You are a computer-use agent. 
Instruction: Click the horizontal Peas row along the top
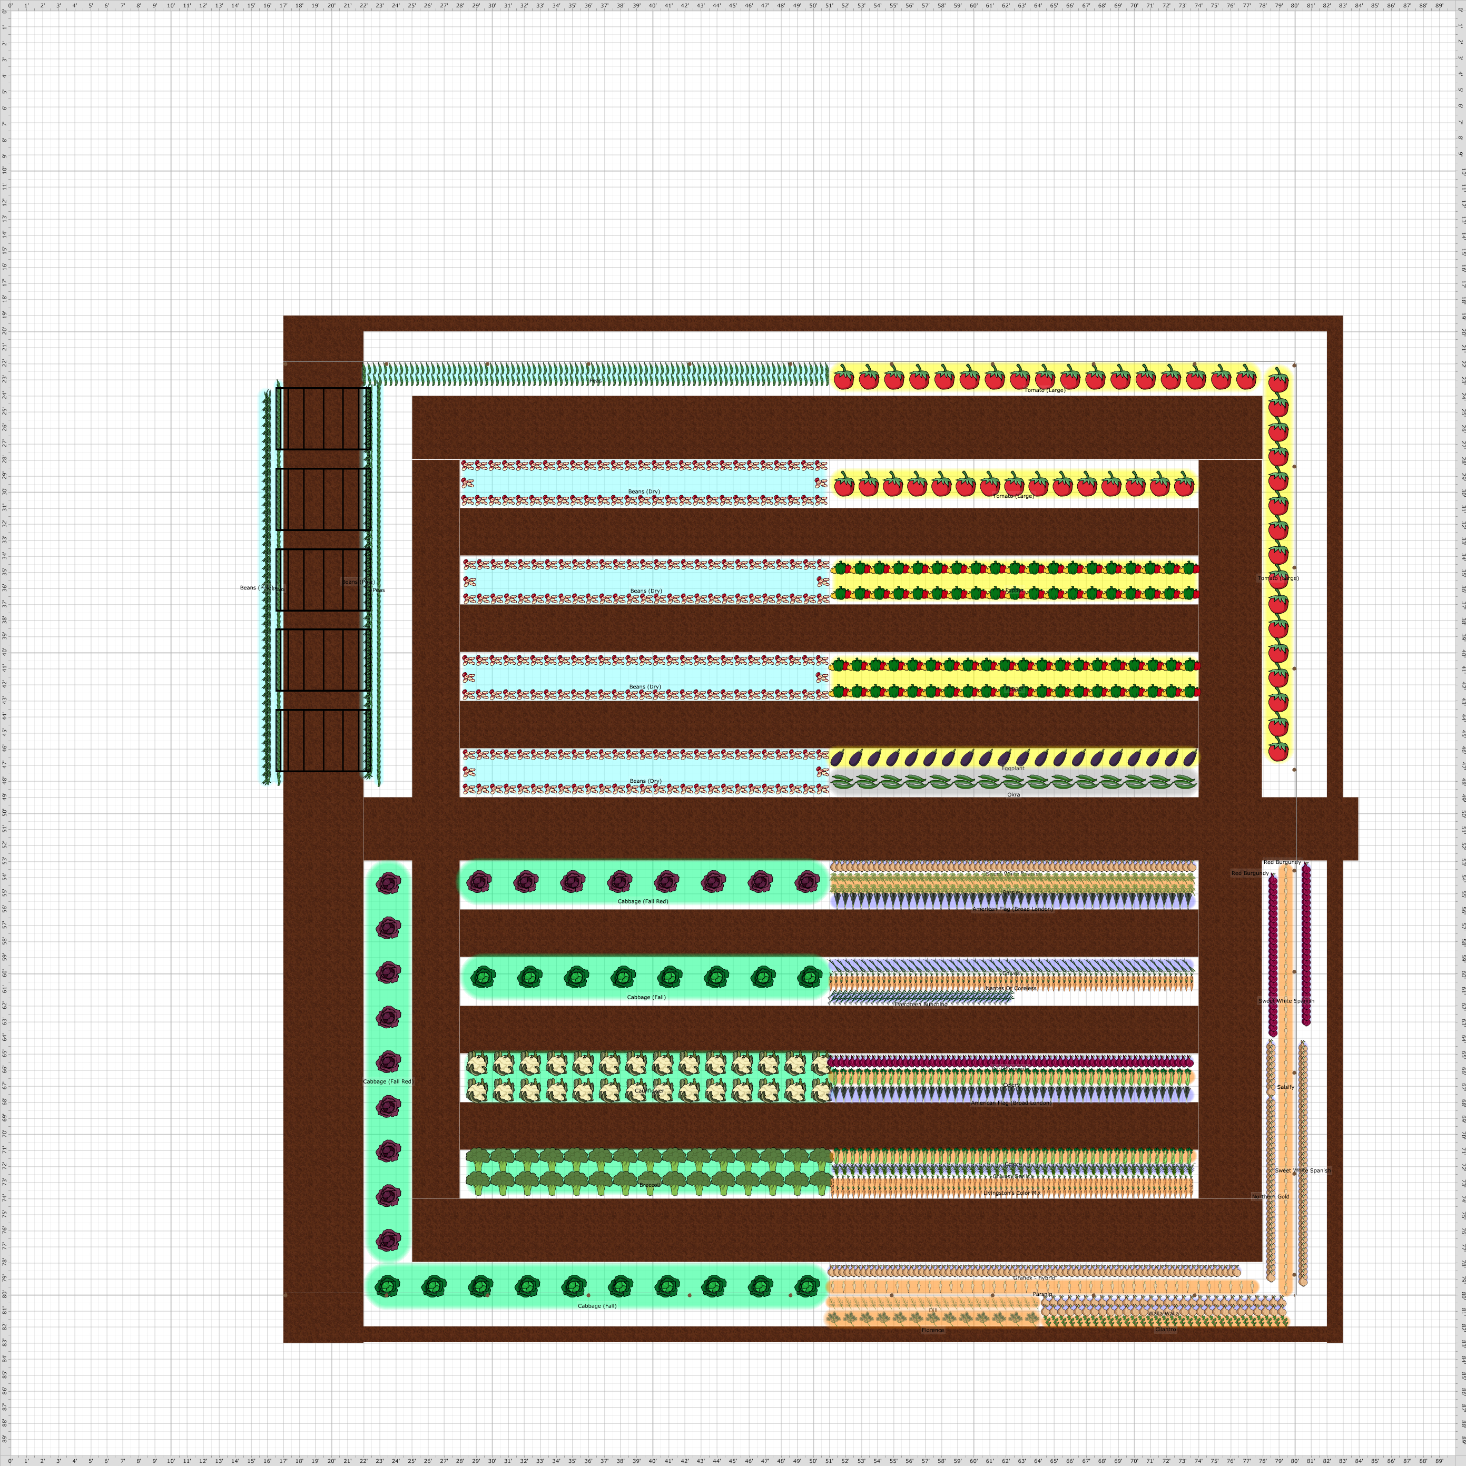[x=531, y=374]
